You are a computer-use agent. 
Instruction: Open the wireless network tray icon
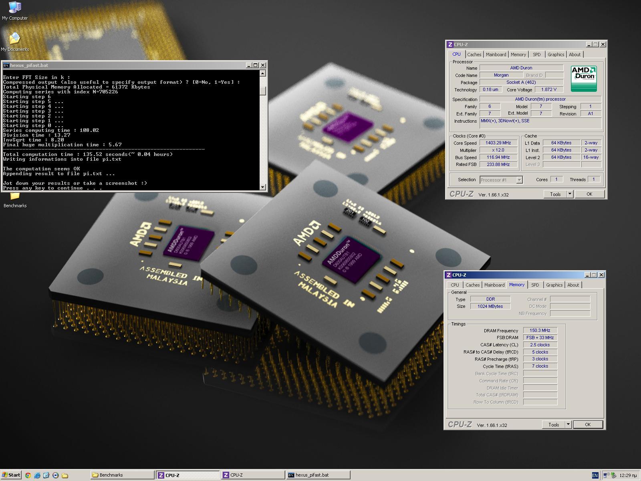pos(606,475)
